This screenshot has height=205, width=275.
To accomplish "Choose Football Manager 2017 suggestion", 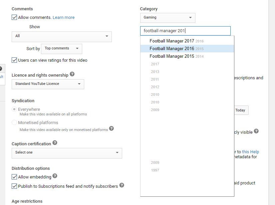I will tap(187, 41).
